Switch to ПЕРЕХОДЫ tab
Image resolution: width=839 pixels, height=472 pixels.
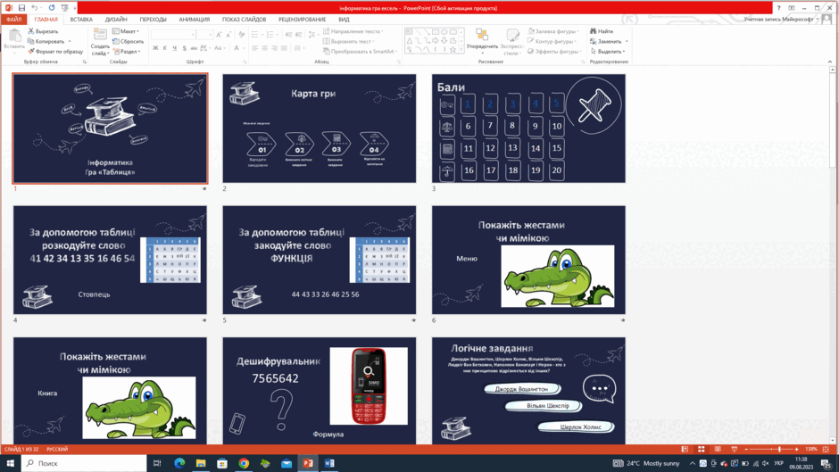tap(153, 20)
